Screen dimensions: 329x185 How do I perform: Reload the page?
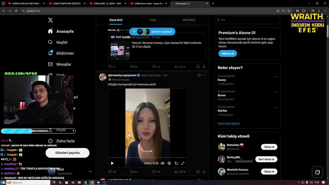click(16, 11)
